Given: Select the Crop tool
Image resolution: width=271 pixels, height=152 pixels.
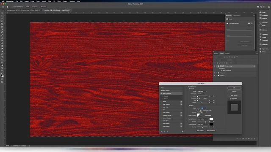Looking at the screenshot, I should pyautogui.click(x=2, y=24).
